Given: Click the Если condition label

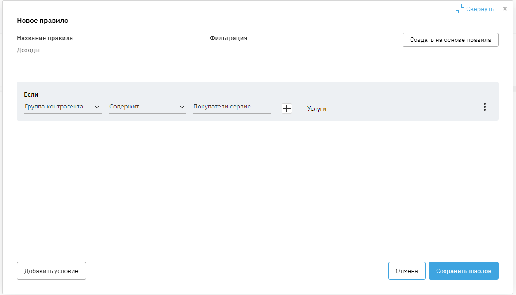Looking at the screenshot, I should [31, 94].
